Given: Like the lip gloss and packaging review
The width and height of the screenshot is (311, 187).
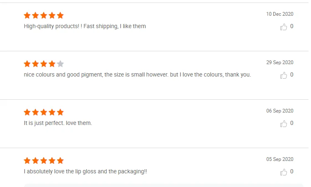Looking at the screenshot, I should tap(284, 172).
